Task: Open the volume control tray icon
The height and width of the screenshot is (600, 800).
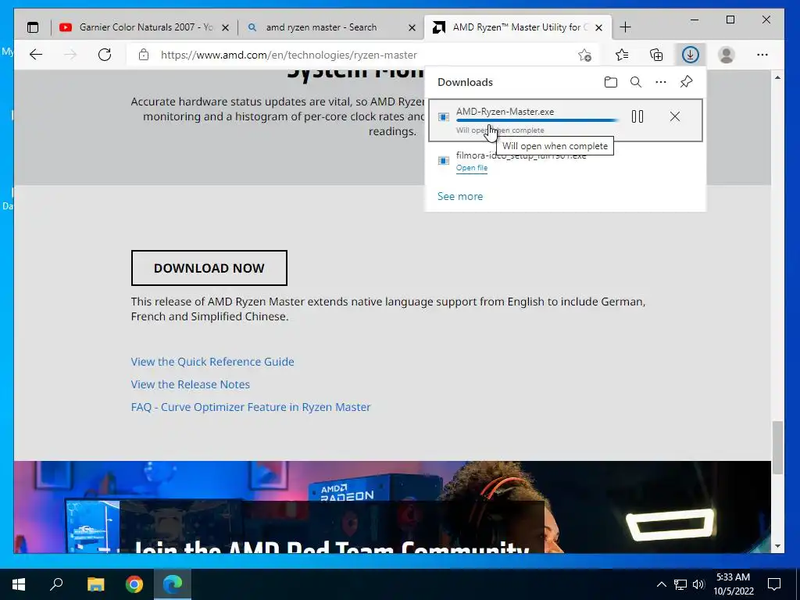Action: click(698, 584)
